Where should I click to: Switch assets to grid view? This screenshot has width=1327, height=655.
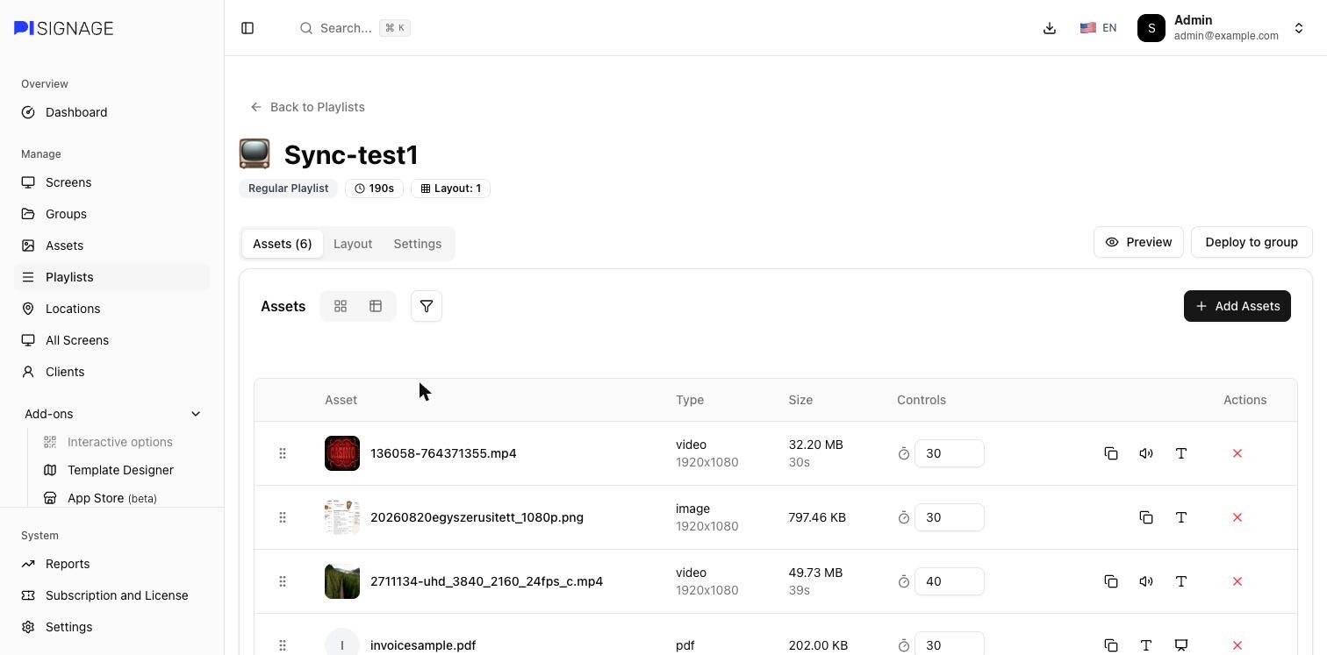(341, 306)
